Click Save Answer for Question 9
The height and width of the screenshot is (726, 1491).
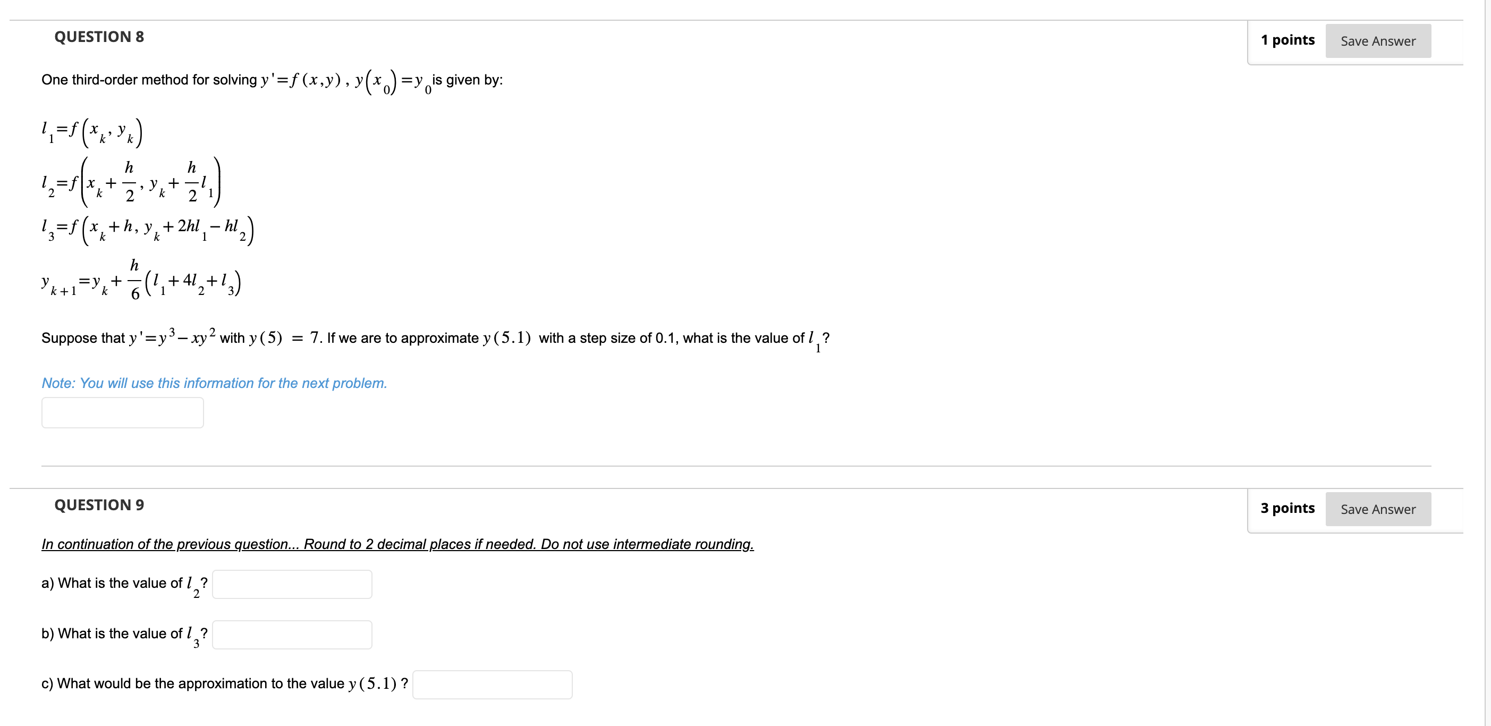[1378, 509]
